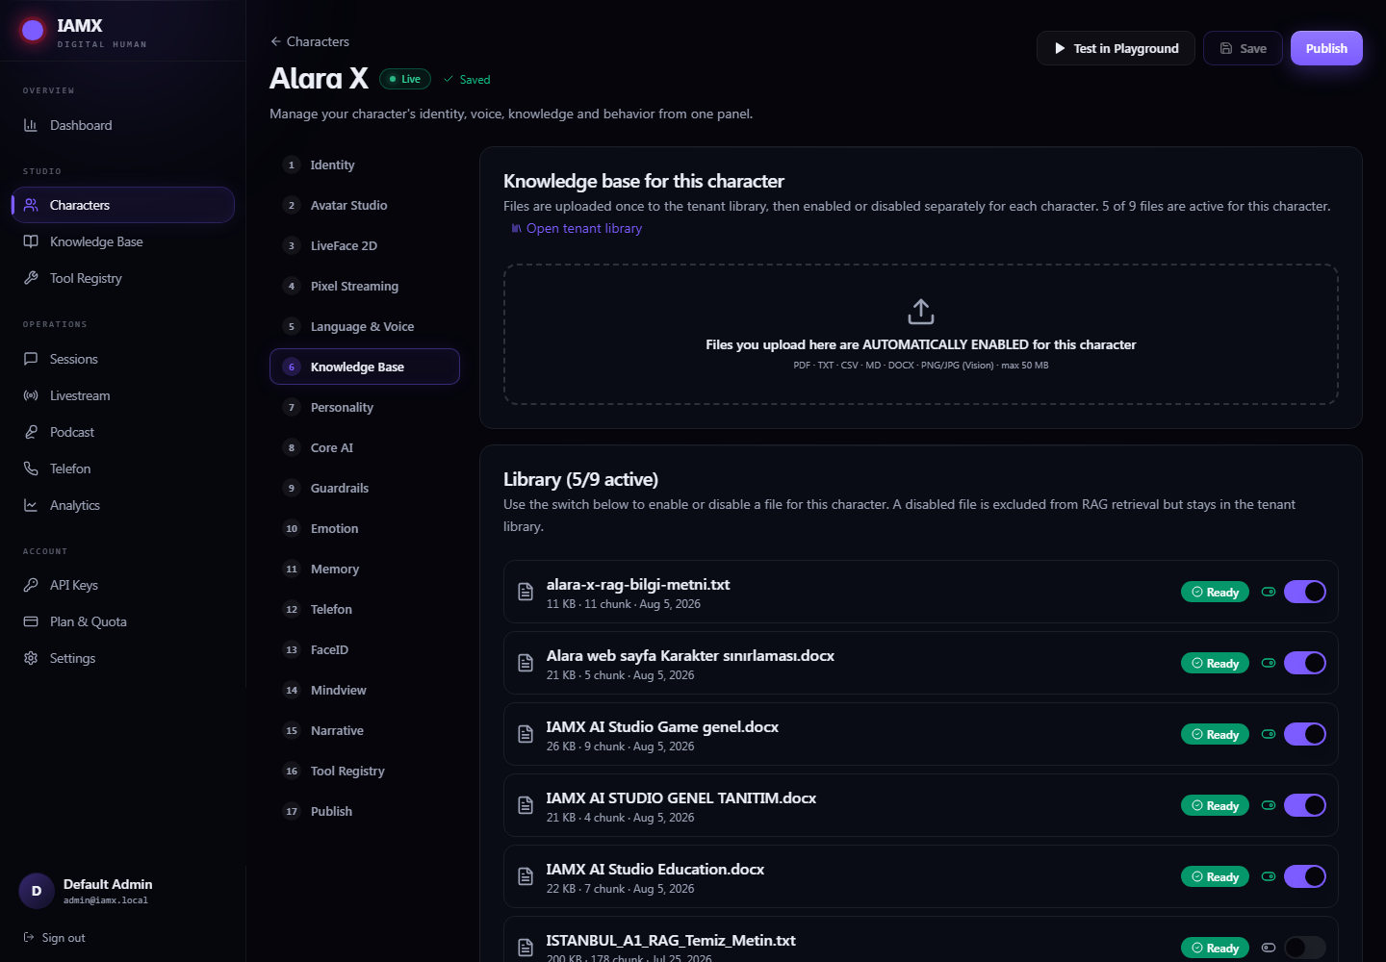This screenshot has width=1386, height=962.
Task: Launch Test in Playground
Action: pos(1116,48)
